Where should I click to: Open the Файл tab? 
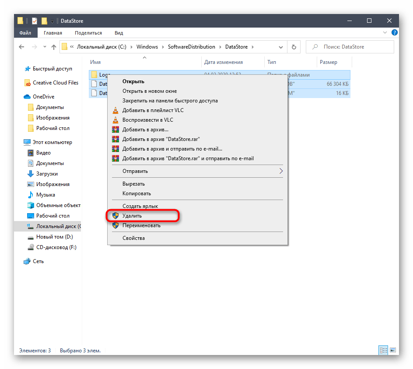(x=26, y=33)
